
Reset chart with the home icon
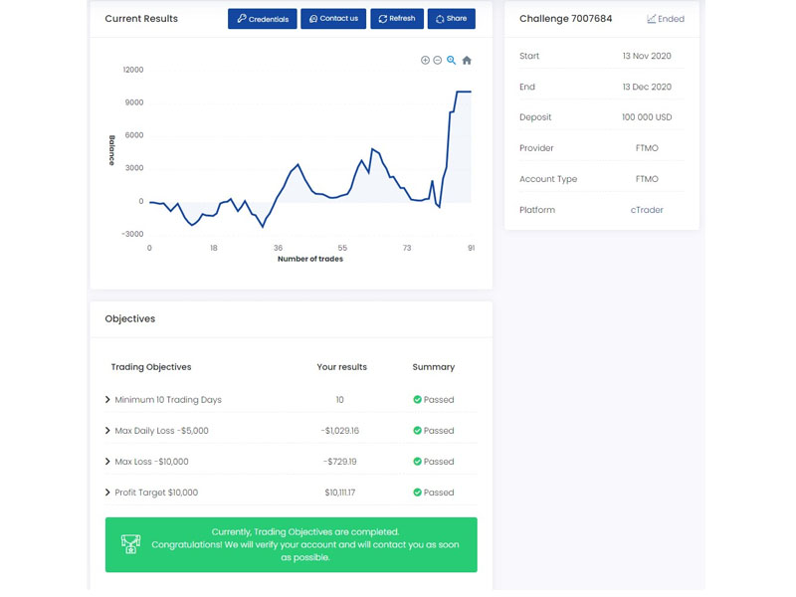[467, 61]
